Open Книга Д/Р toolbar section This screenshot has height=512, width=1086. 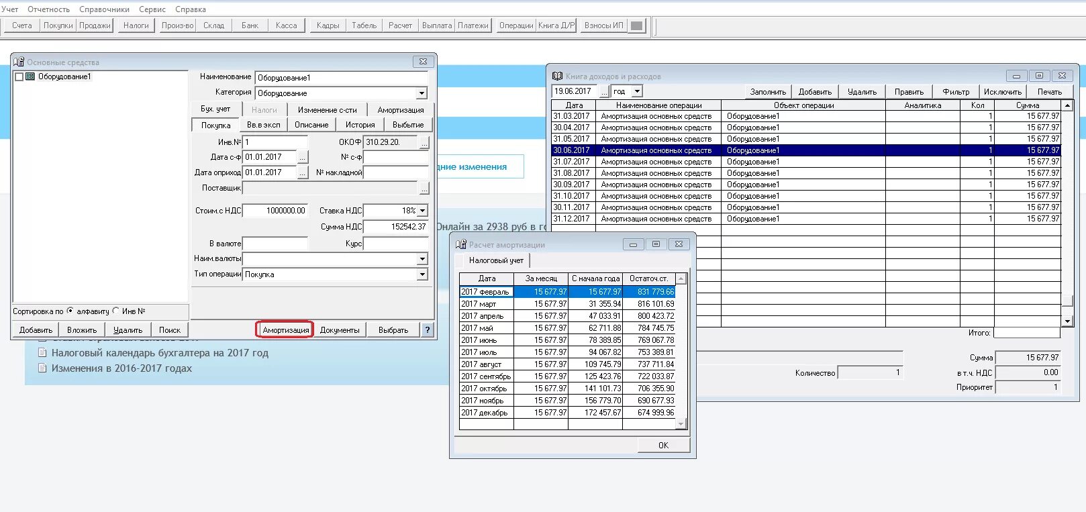pyautogui.click(x=556, y=25)
